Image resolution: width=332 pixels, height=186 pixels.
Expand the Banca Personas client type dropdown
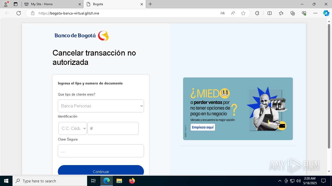101,106
